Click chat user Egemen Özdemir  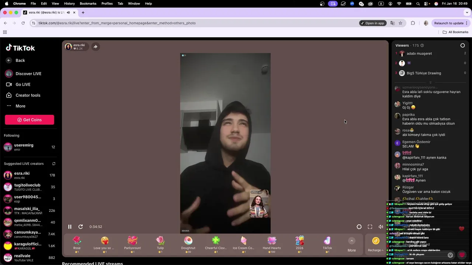(416, 142)
